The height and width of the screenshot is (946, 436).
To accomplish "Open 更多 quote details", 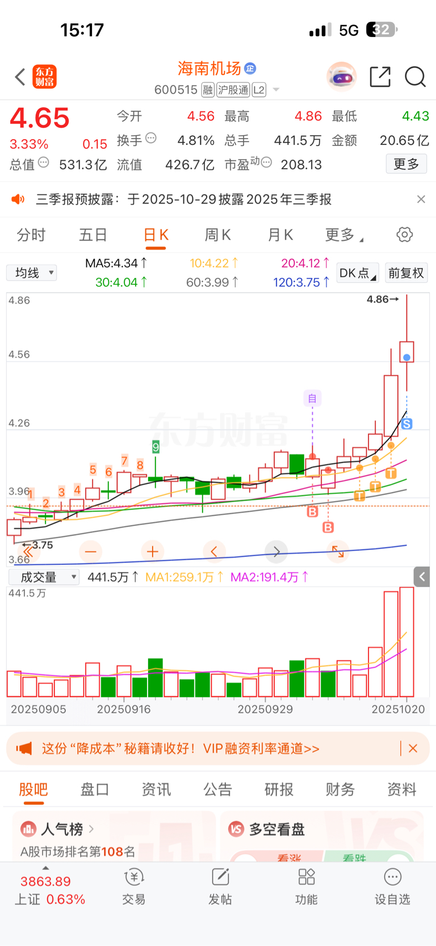I will point(406,164).
